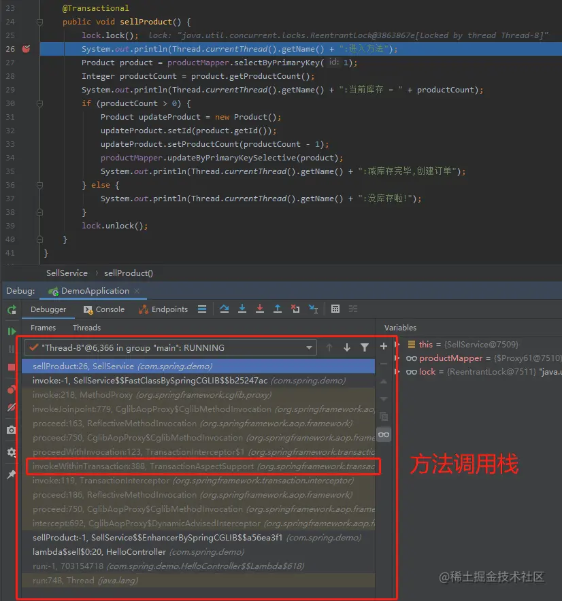Expand the productMapper variable node
The image size is (562, 601).
(x=398, y=358)
